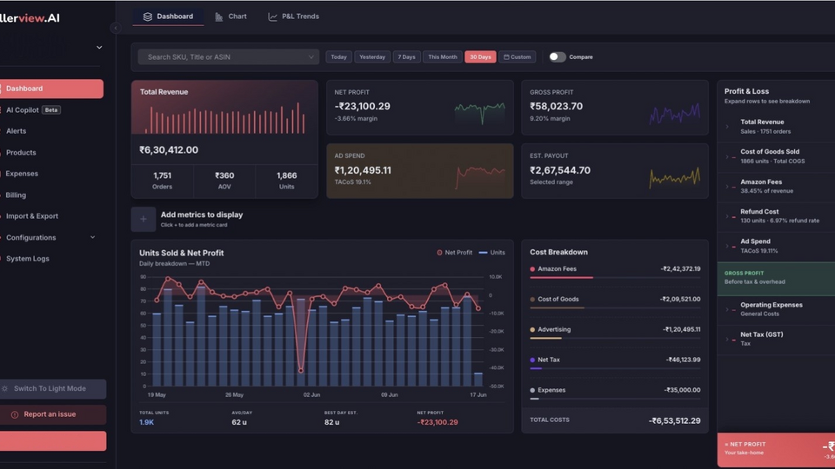
Task: Open Alerts in the sidebar
Action: (x=16, y=131)
